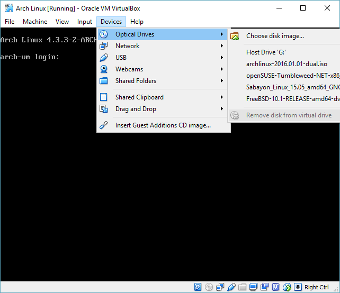Click the display status bar icon
This screenshot has height=293, width=340.
(253, 287)
